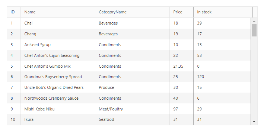This screenshot has height=135, width=264.
Task: Click the vertical scrollbar thumb
Action: [254, 30]
